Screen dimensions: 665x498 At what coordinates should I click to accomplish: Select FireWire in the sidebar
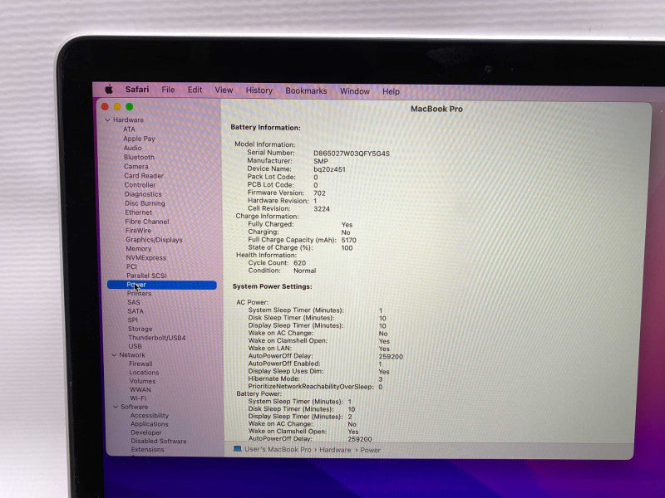pos(138,231)
